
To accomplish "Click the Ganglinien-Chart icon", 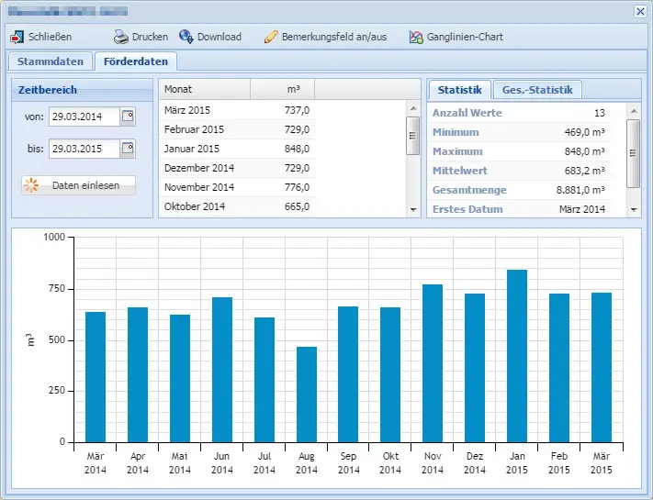I will click(416, 37).
